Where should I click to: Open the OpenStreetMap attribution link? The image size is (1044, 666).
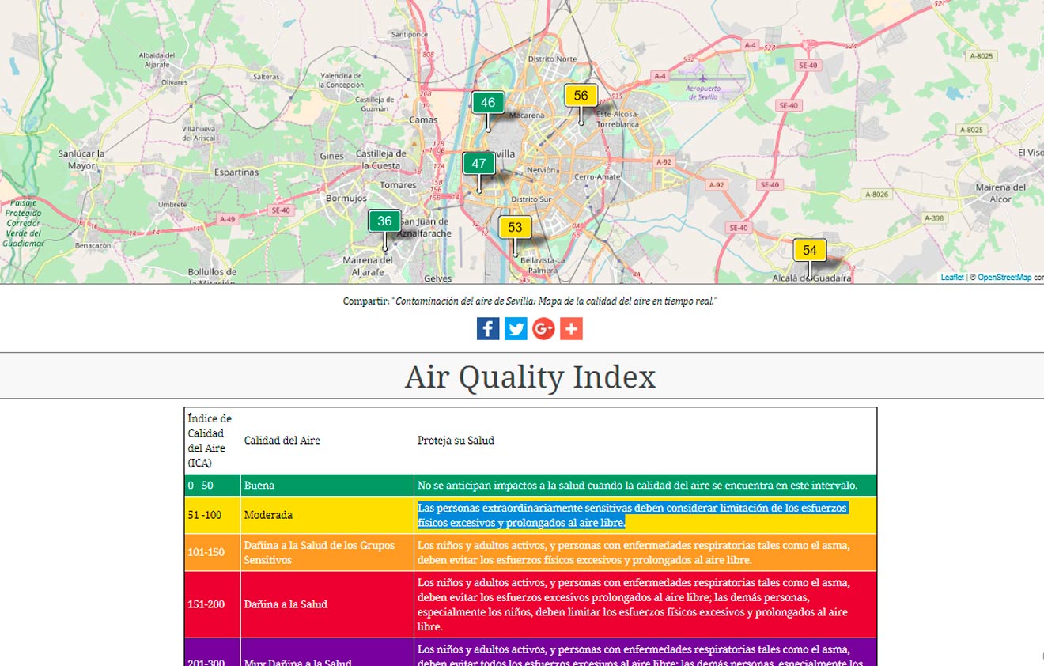tap(1004, 278)
